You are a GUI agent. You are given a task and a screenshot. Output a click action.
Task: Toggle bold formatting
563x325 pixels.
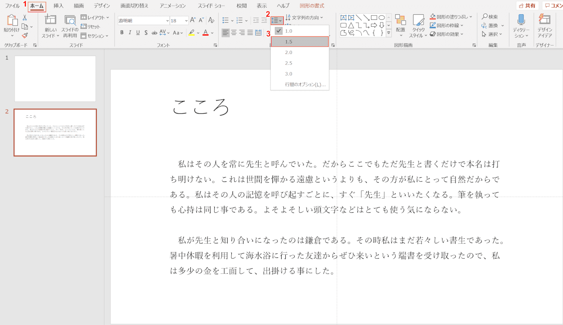pos(122,32)
